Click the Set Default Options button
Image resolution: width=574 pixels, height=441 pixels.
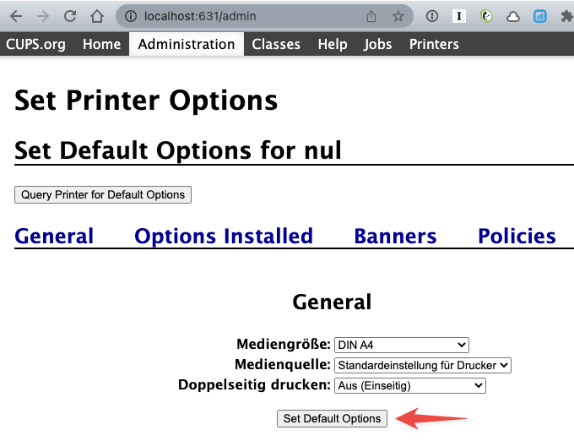[x=332, y=419]
